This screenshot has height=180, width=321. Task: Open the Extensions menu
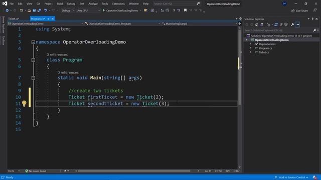pos(118,3)
